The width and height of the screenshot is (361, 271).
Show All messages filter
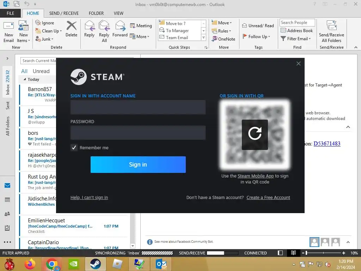[x=24, y=71]
